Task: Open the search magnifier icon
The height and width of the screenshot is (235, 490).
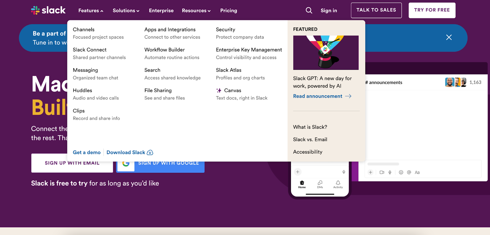Action: click(309, 10)
